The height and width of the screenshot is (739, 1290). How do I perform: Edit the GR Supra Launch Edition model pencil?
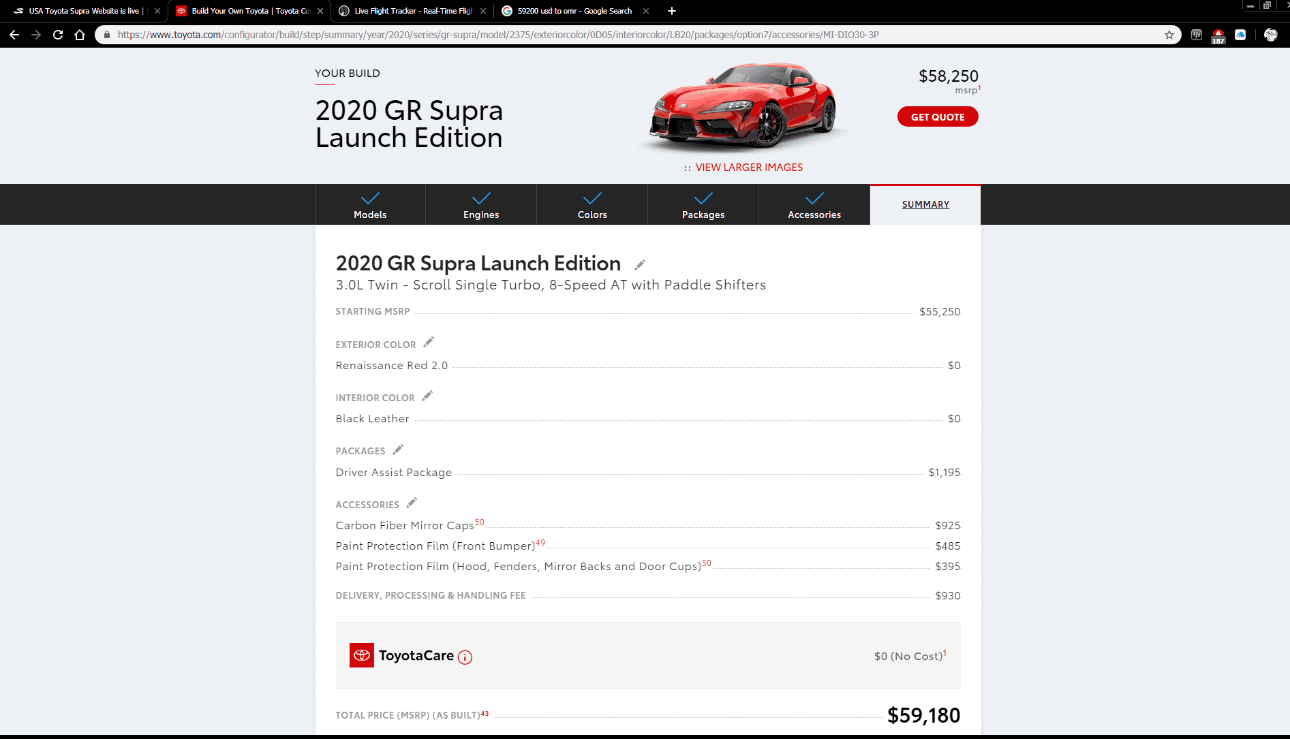point(640,265)
